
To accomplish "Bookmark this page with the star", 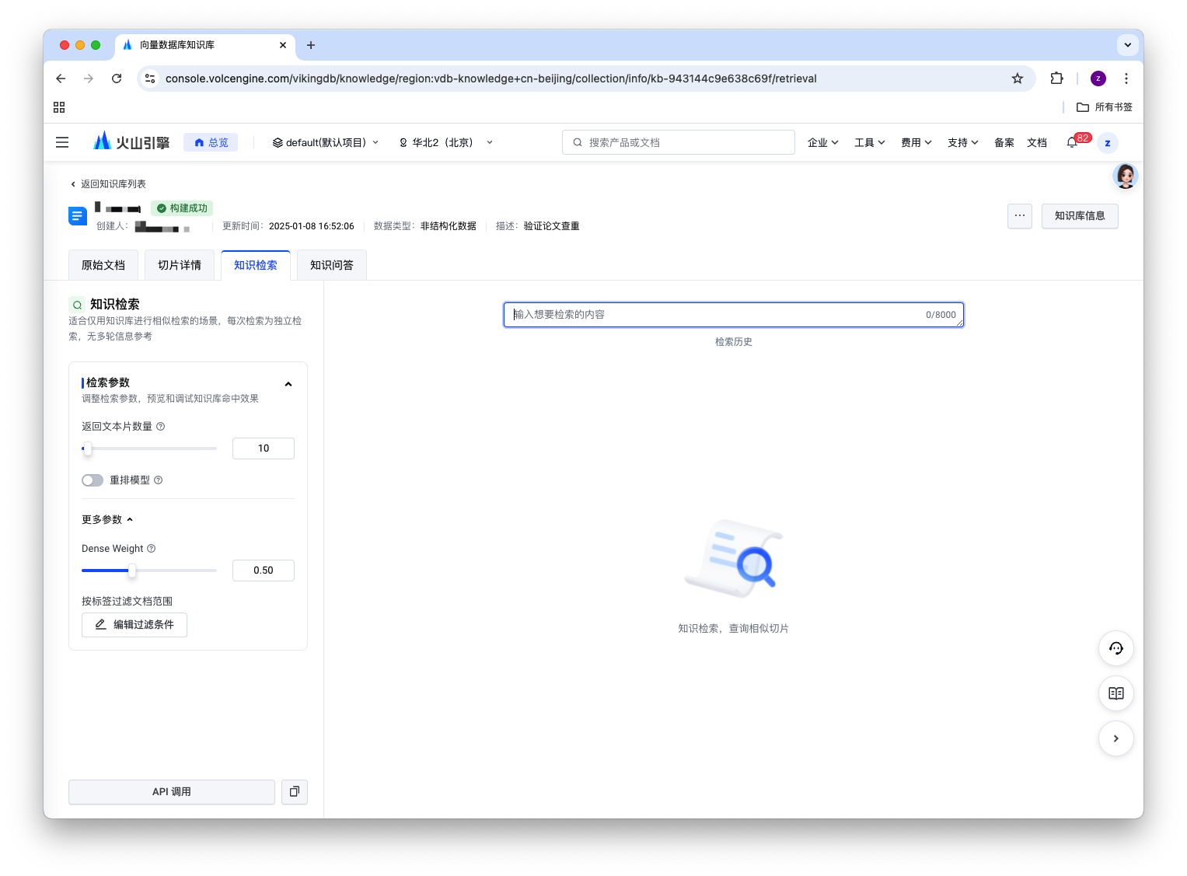I will (1018, 79).
